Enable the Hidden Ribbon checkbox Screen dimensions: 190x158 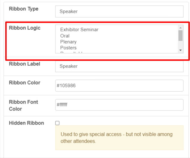[x=57, y=123]
